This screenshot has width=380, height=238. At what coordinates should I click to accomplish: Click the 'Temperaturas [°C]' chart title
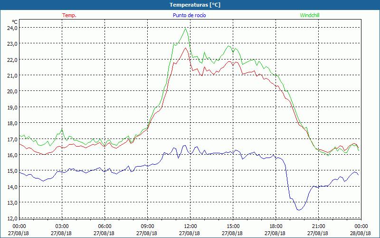click(x=195, y=5)
